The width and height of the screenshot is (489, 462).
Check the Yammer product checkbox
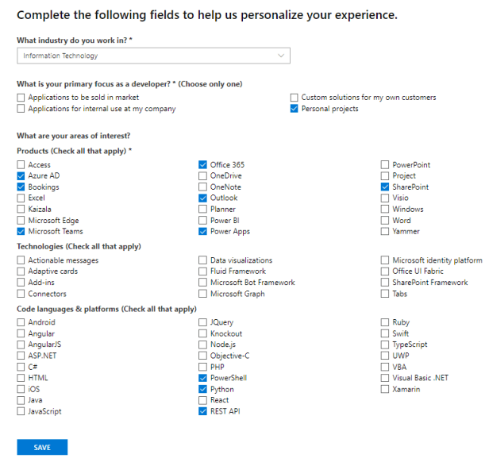[386, 232]
